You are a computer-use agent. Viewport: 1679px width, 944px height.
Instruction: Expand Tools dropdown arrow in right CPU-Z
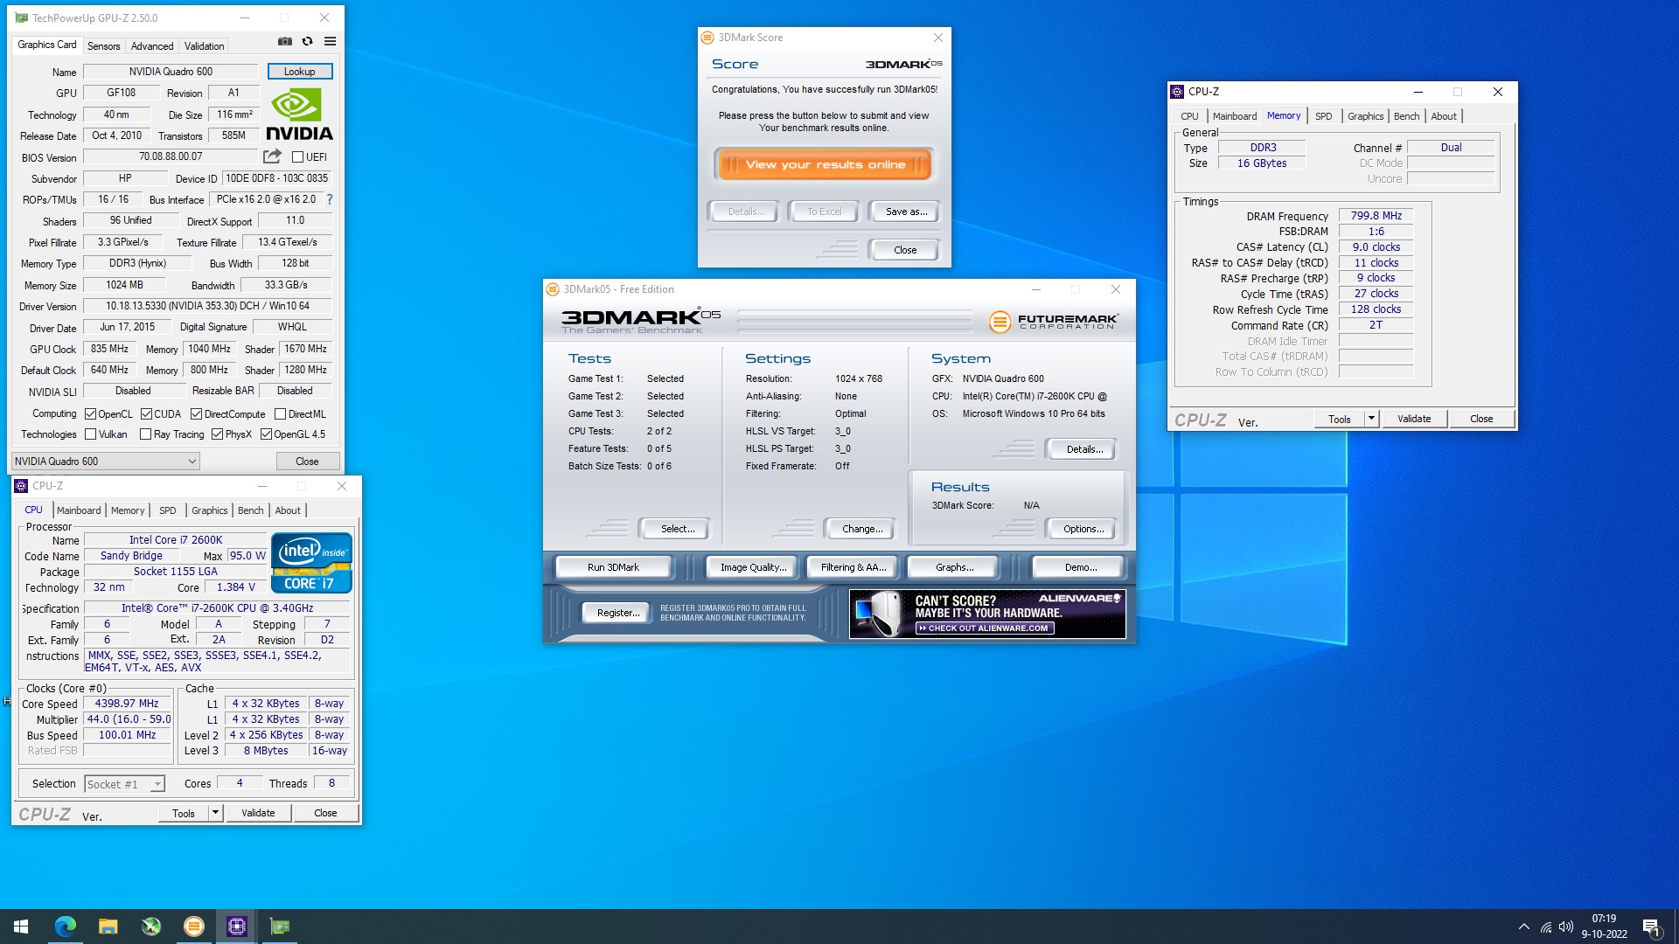[1371, 419]
